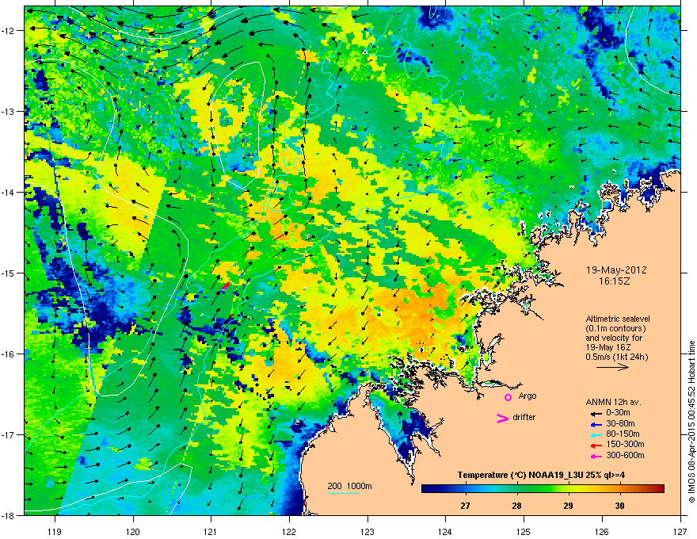Viewport: 697px width, 539px height.
Task: Click the 127 longitude axis label
Action: pos(680,531)
